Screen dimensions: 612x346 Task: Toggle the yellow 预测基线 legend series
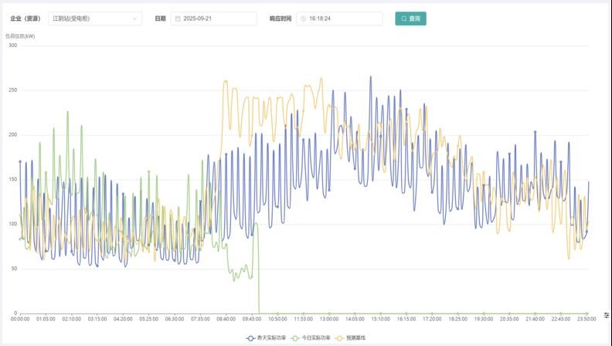tap(355, 338)
